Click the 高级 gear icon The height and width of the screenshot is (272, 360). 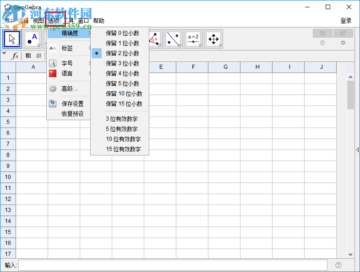coord(53,89)
